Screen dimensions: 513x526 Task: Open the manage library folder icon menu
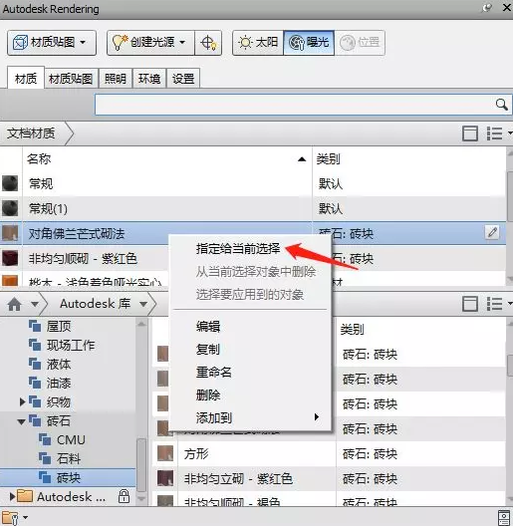14,518
